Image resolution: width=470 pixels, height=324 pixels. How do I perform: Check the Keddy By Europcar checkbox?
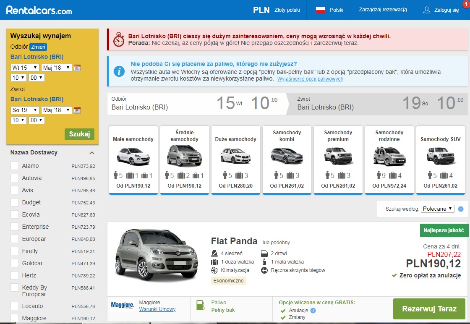point(15,288)
